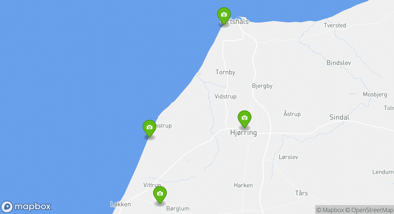Screen dimensions: 394x214
Task: Select the Harken label
Action: (x=243, y=185)
